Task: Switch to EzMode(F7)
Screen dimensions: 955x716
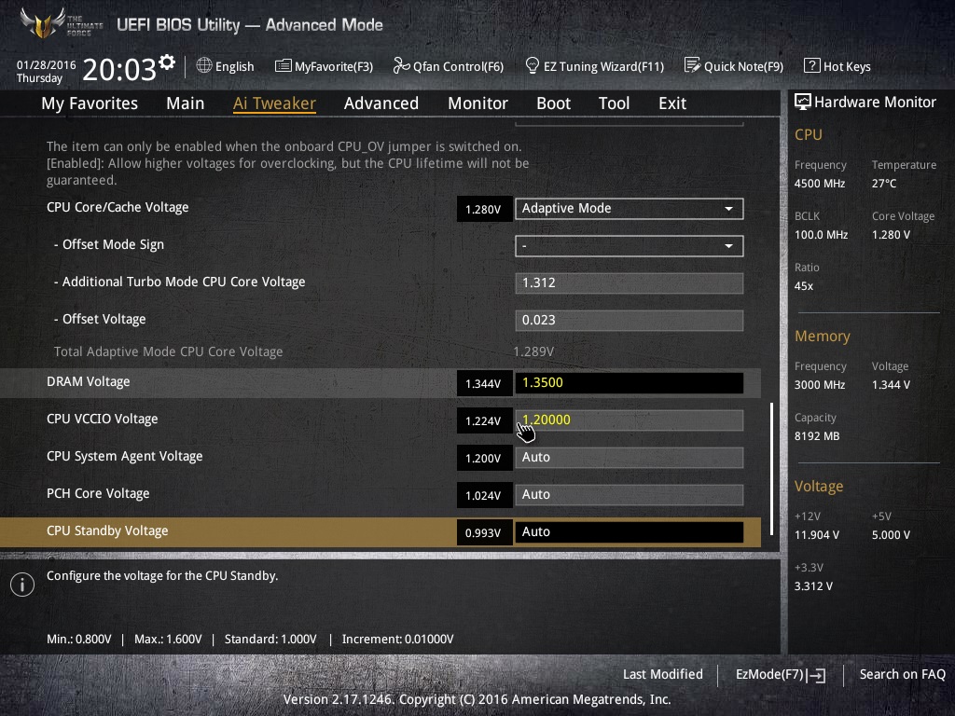Action: coord(781,675)
